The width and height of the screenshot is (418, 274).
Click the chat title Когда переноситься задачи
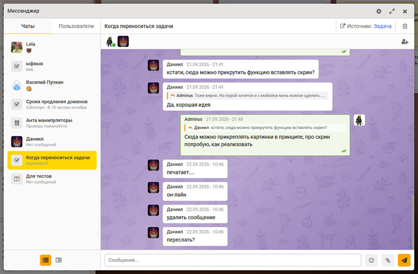(x=138, y=26)
